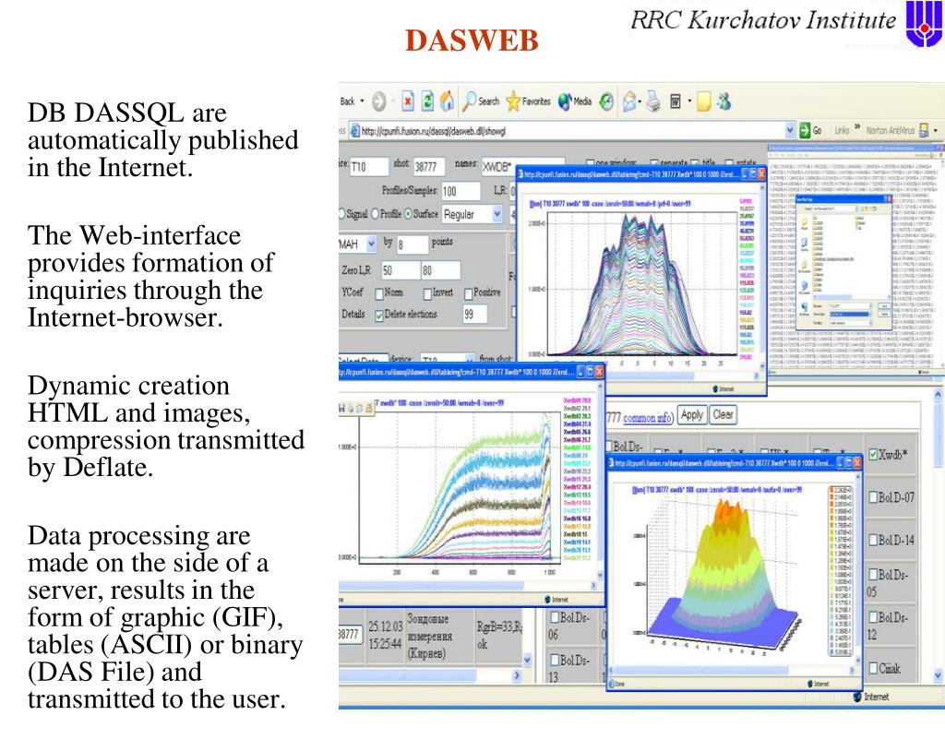Viewport: 945px width, 751px height.
Task: Click the color legend in 3D surface window
Action: (840, 570)
